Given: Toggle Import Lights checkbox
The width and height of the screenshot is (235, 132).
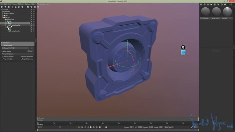Looking at the screenshot, I should coord(3,59).
